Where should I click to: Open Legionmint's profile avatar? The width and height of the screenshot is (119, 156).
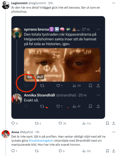click(x=5, y=5)
